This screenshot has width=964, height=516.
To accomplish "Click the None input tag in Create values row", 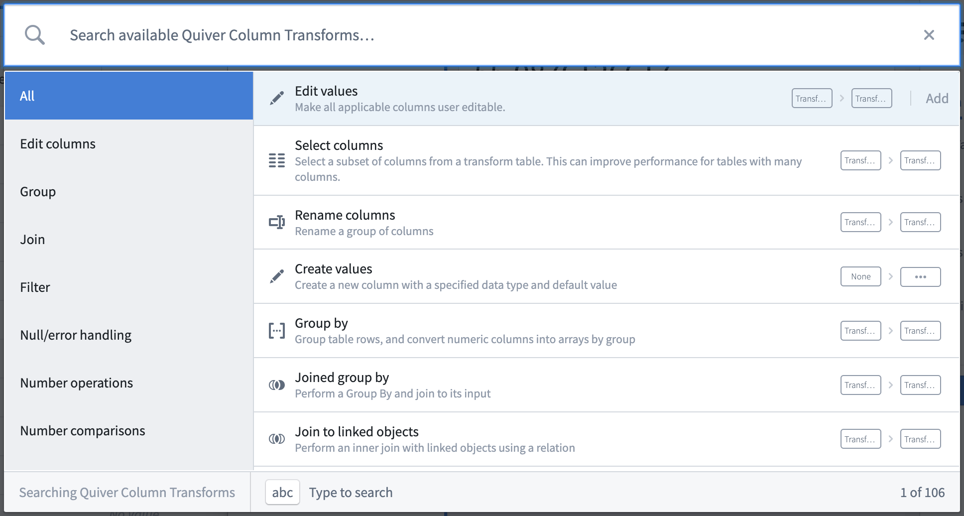I will [861, 276].
